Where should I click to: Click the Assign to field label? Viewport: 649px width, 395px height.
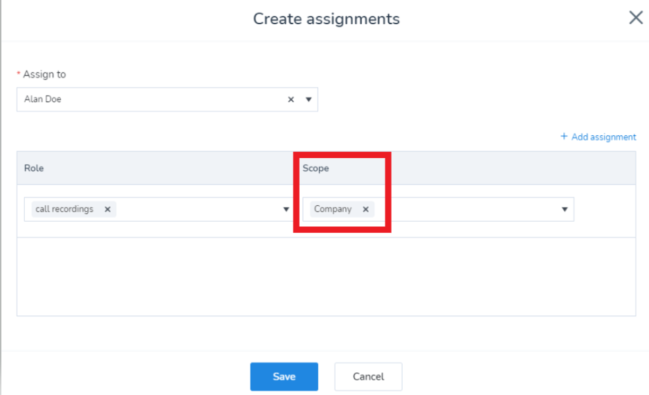pos(44,74)
